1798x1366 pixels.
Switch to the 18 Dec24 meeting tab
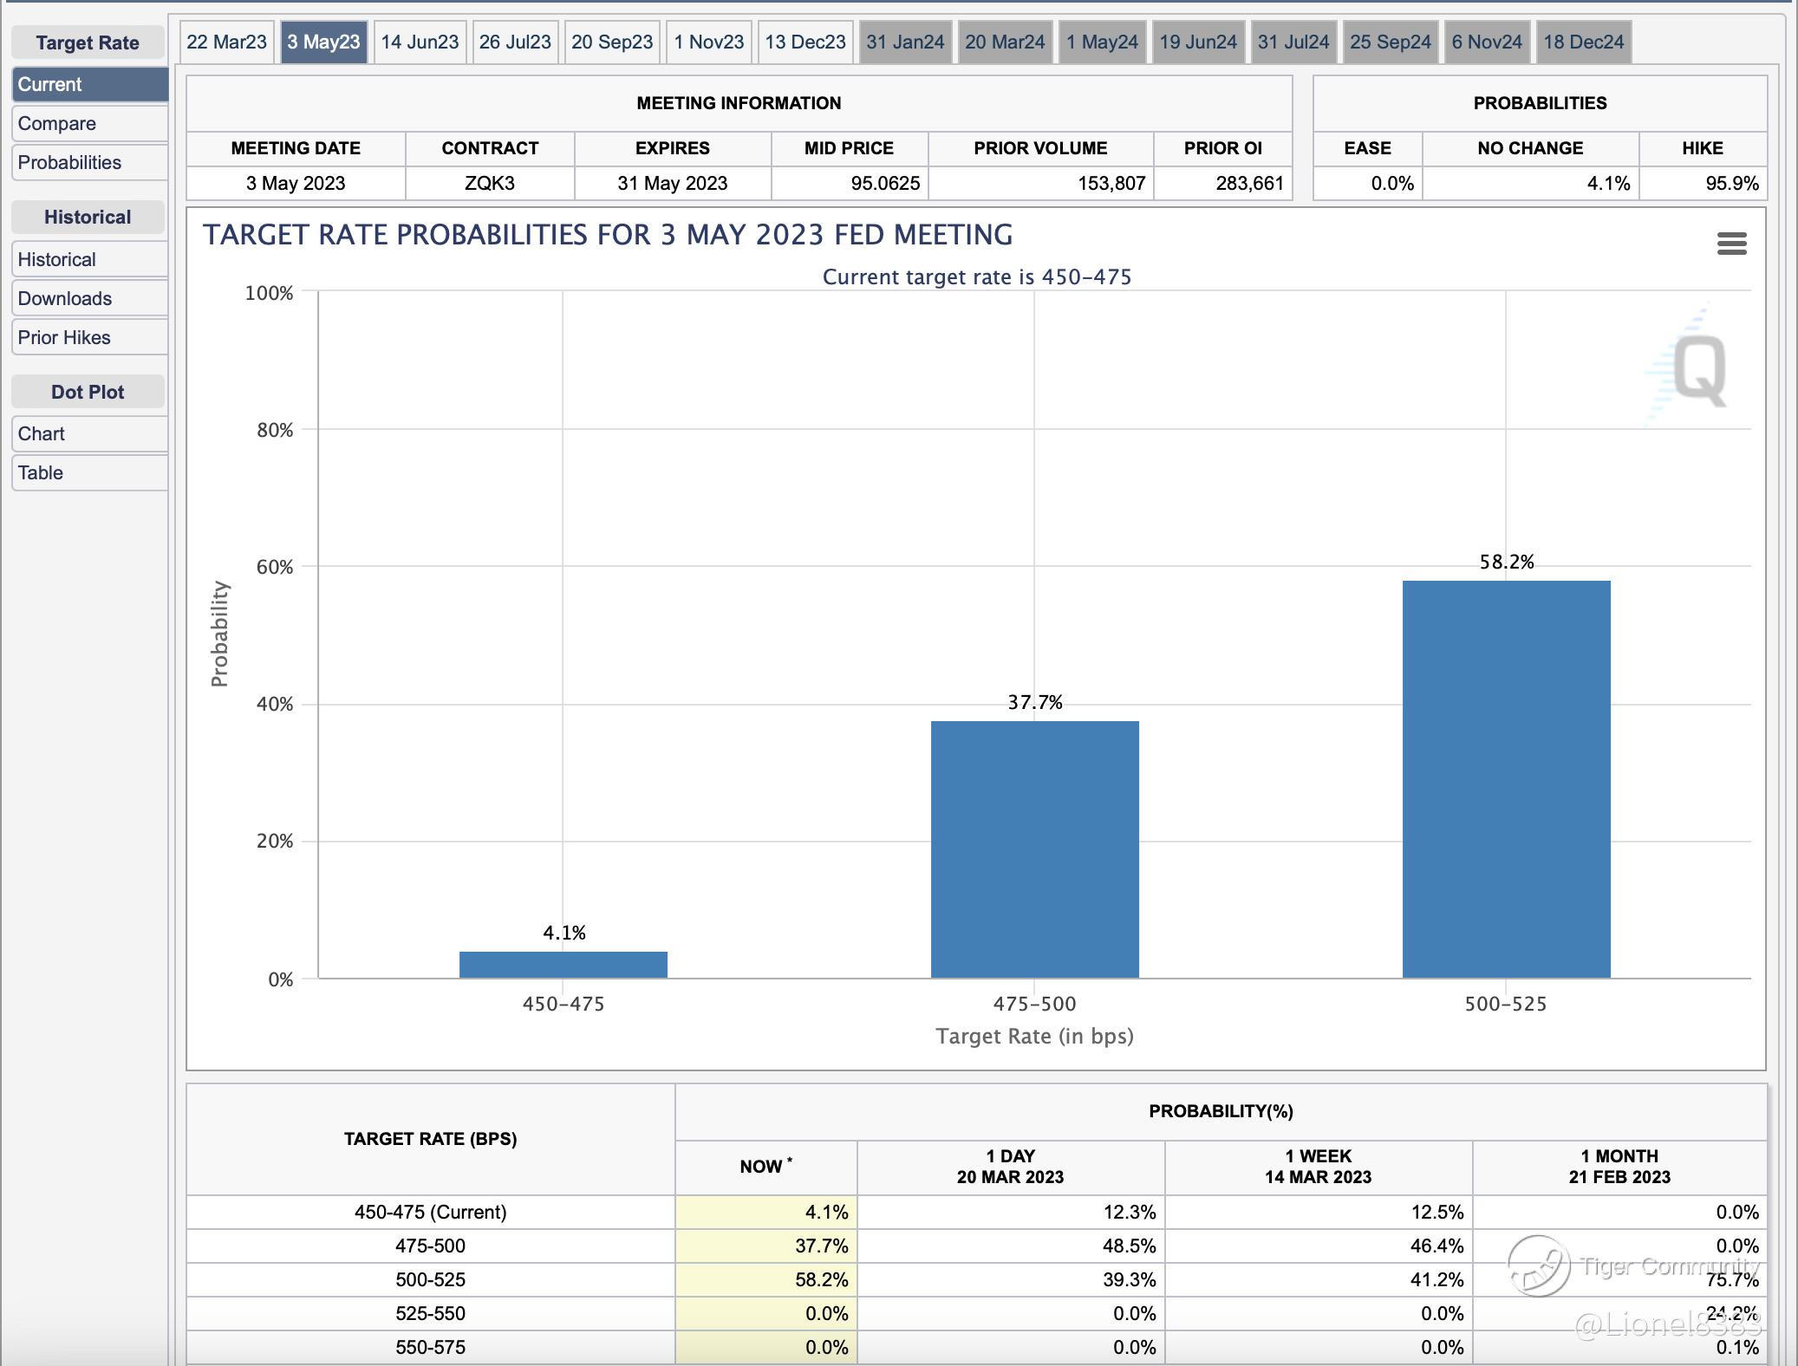tap(1583, 42)
